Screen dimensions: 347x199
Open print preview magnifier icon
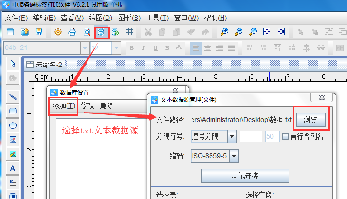(x=87, y=32)
